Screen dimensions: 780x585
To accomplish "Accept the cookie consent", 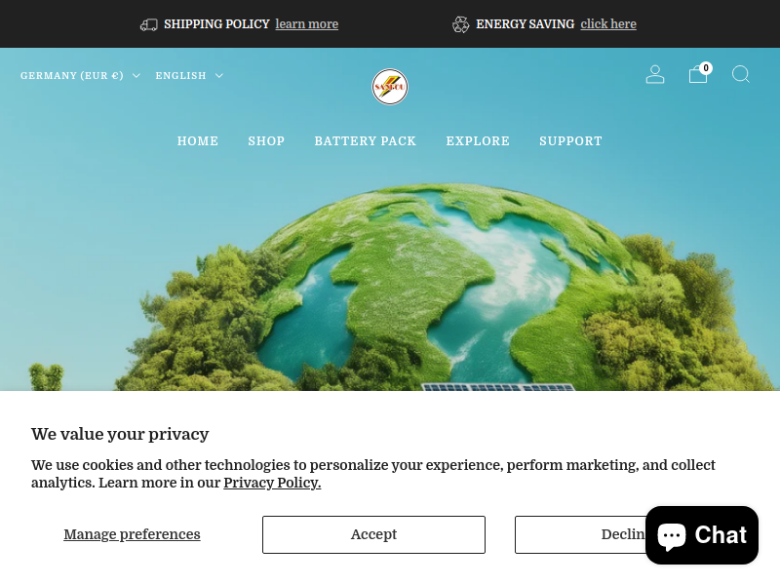I will pyautogui.click(x=373, y=534).
